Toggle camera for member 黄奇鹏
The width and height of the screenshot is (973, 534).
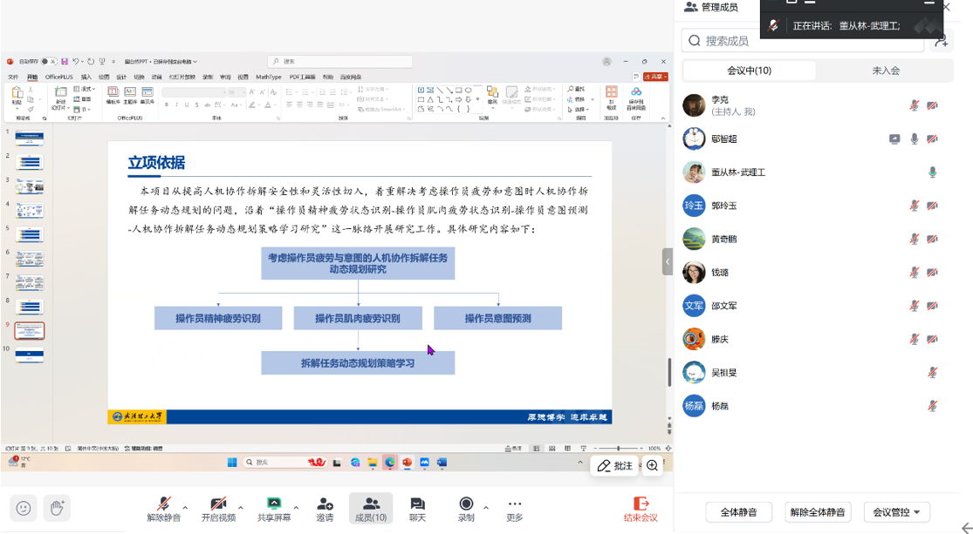pos(932,239)
